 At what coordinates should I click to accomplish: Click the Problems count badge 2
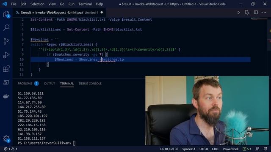[36, 84]
